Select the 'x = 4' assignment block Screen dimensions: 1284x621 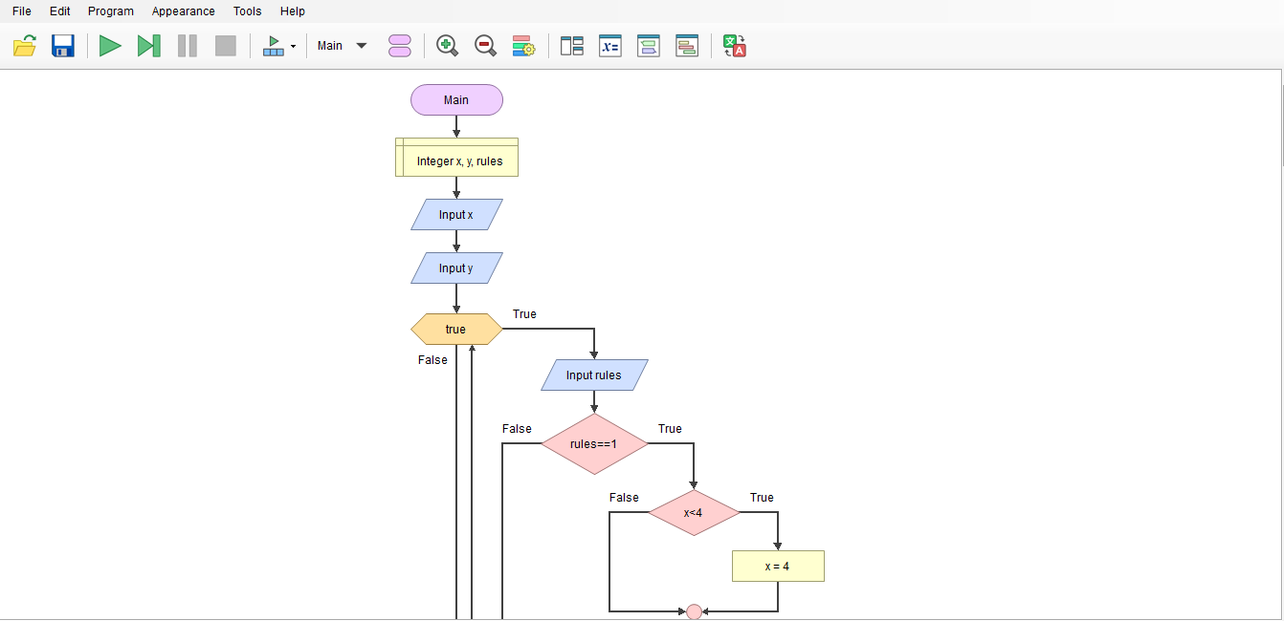[x=778, y=567]
